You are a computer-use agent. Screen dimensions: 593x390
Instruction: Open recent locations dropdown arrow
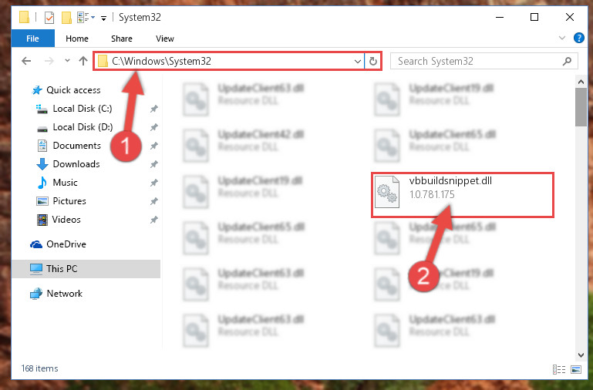coord(67,60)
